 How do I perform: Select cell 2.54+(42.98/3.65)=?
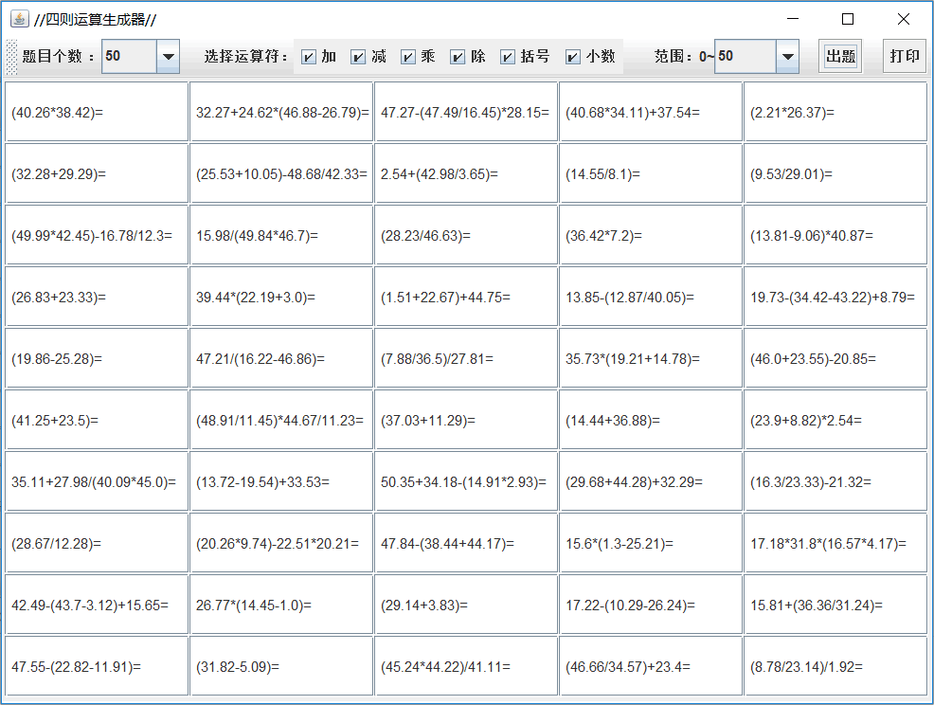click(466, 173)
